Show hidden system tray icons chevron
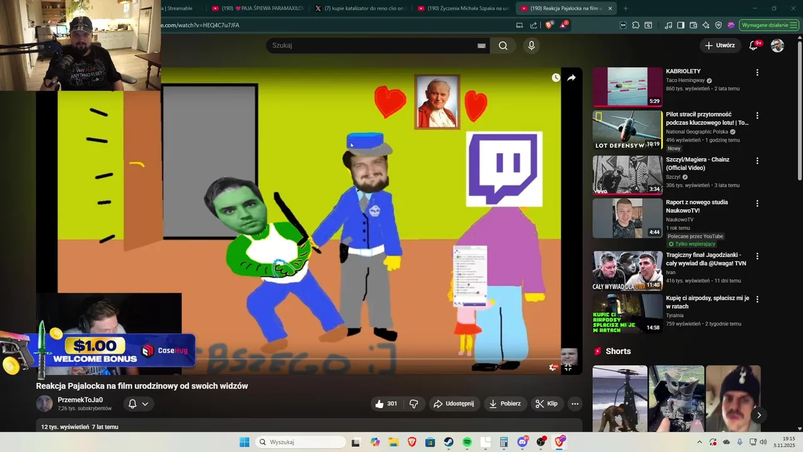Screen dimensions: 803x452 [699, 442]
